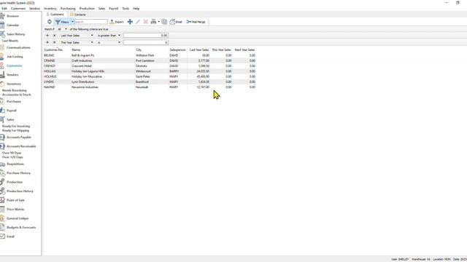Open the Purchasing menu

[x=68, y=9]
